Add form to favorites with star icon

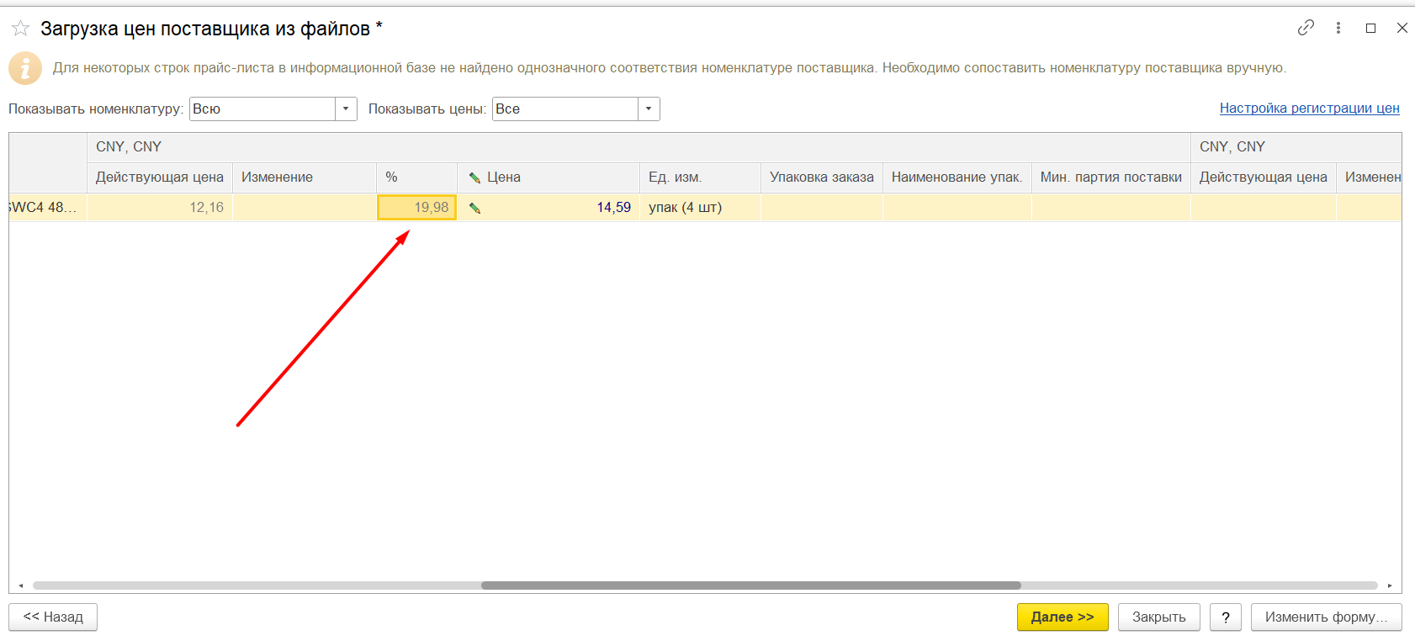[x=20, y=29]
